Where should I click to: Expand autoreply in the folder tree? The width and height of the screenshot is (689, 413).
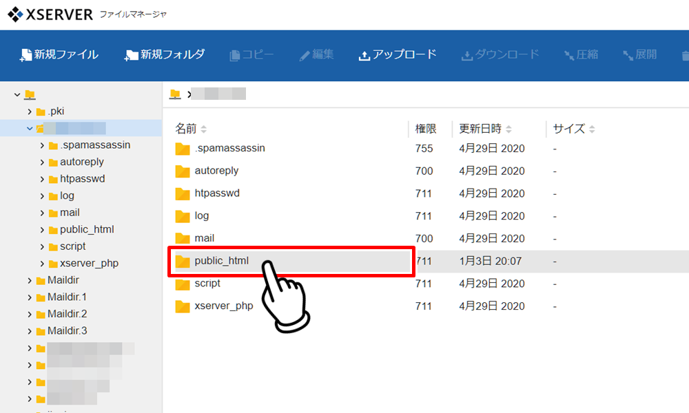pyautogui.click(x=42, y=162)
